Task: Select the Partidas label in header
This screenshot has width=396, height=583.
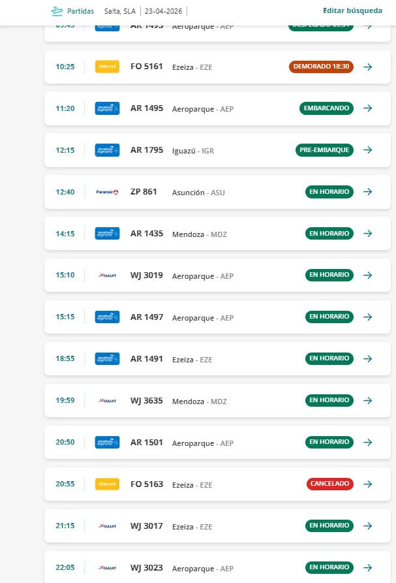Action: (81, 11)
